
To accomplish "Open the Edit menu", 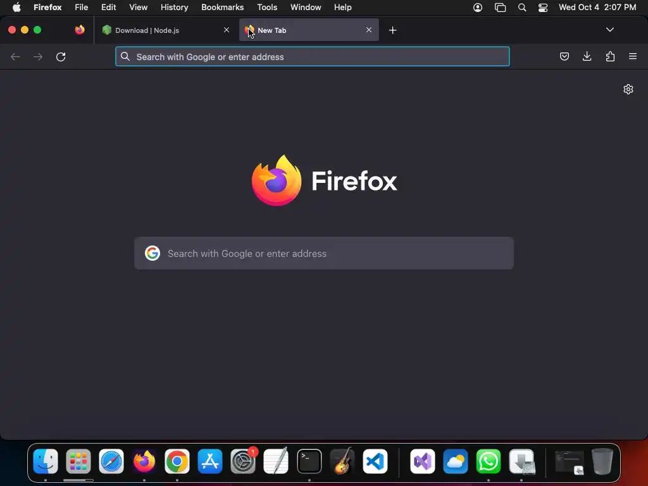I will click(x=109, y=7).
